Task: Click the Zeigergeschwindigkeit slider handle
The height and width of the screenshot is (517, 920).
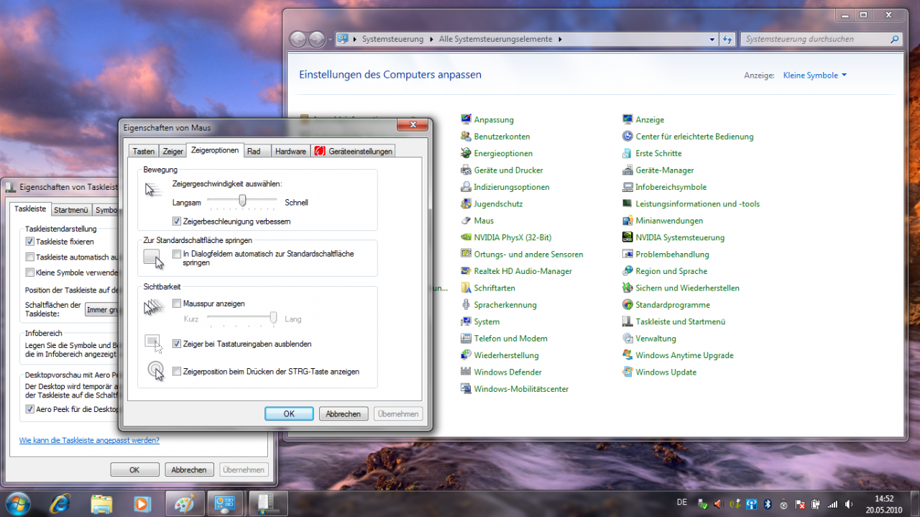Action: tap(243, 200)
